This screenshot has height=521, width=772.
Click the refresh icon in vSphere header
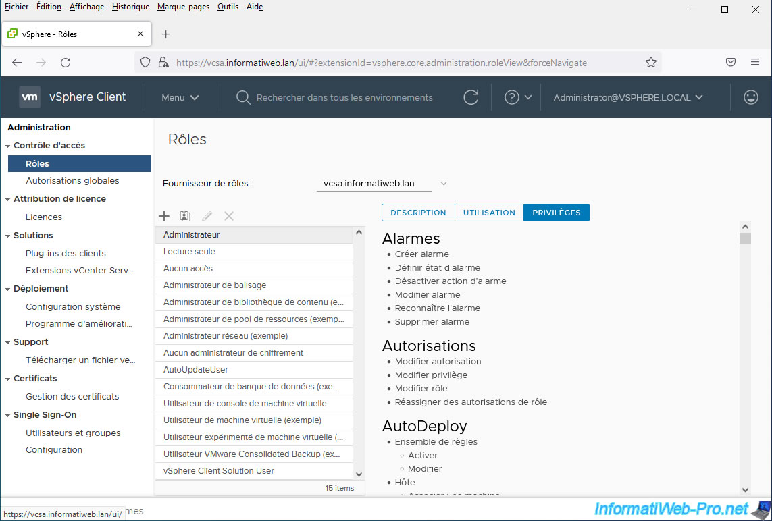point(471,97)
